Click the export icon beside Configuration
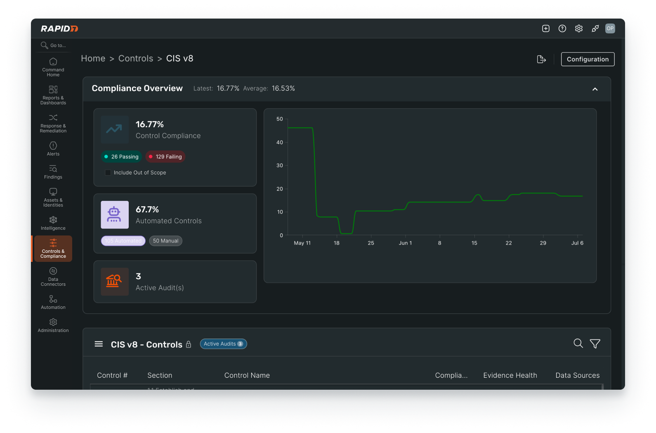This screenshot has width=656, height=433. [x=541, y=59]
